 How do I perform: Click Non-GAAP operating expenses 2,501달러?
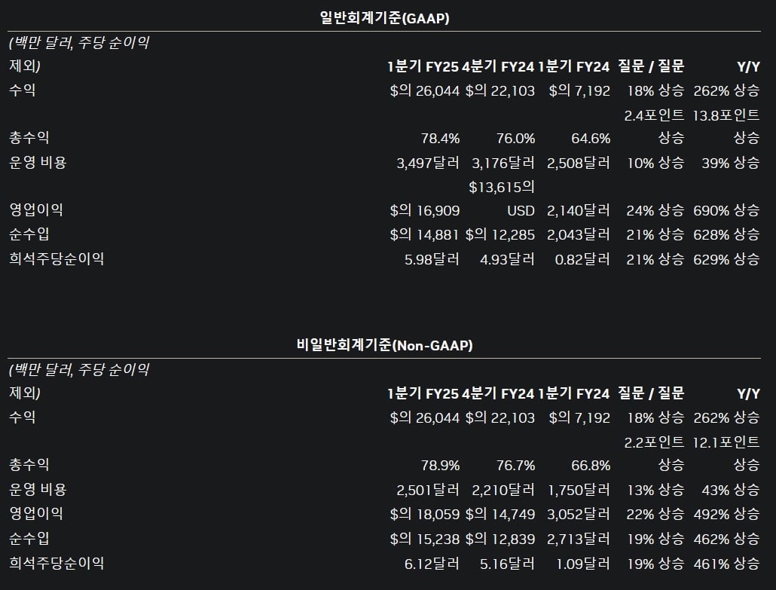(428, 490)
